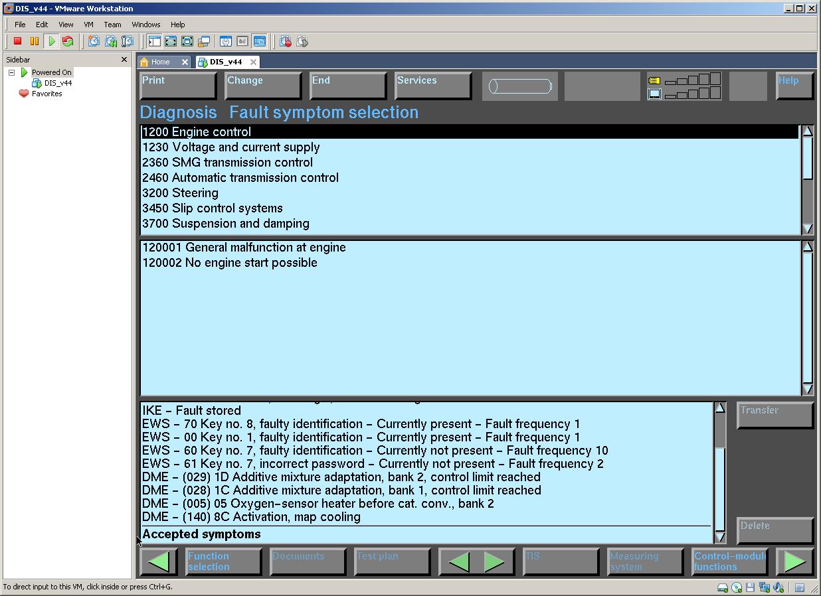
Task: Click the middle right-pointing green arrow
Action: pyautogui.click(x=494, y=562)
